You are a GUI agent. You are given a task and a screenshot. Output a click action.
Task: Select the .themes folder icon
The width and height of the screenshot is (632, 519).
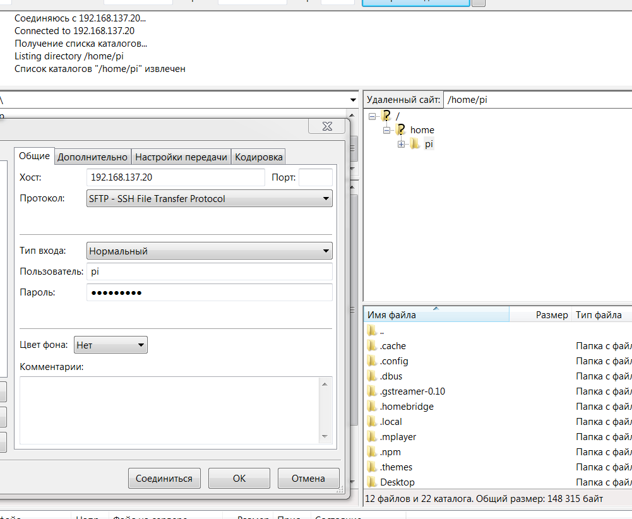(x=372, y=467)
